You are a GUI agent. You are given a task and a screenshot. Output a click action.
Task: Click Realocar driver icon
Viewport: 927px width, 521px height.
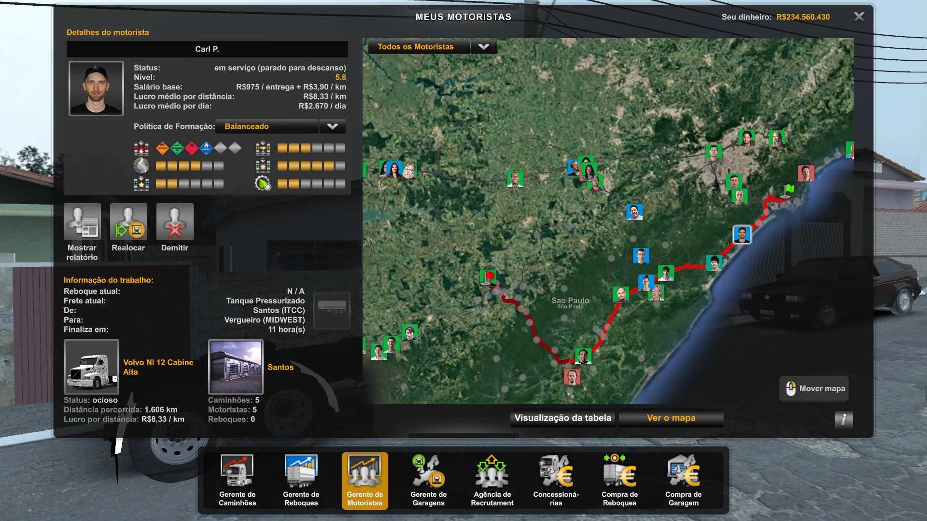tap(128, 222)
